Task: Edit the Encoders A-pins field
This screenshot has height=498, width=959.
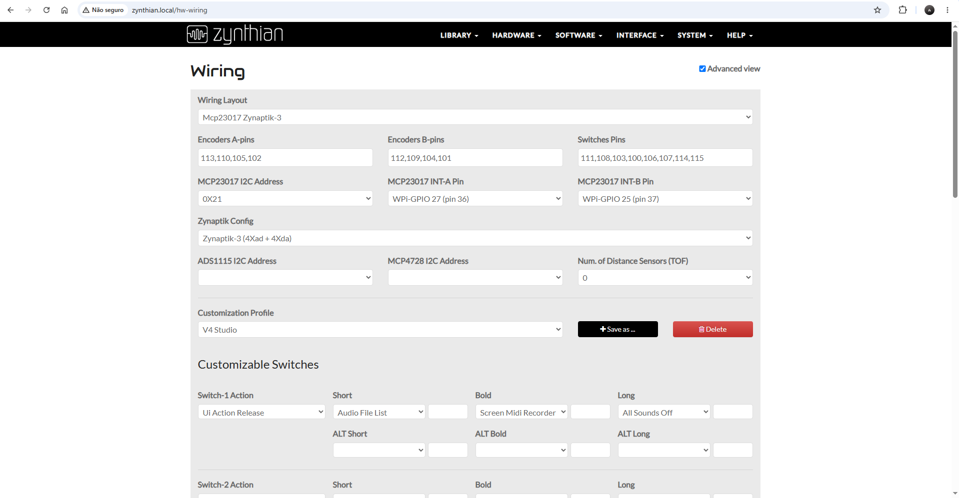Action: click(x=285, y=158)
